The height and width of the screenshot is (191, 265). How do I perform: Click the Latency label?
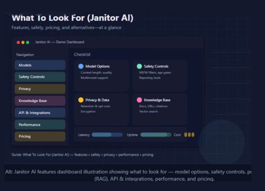pyautogui.click(x=84, y=135)
